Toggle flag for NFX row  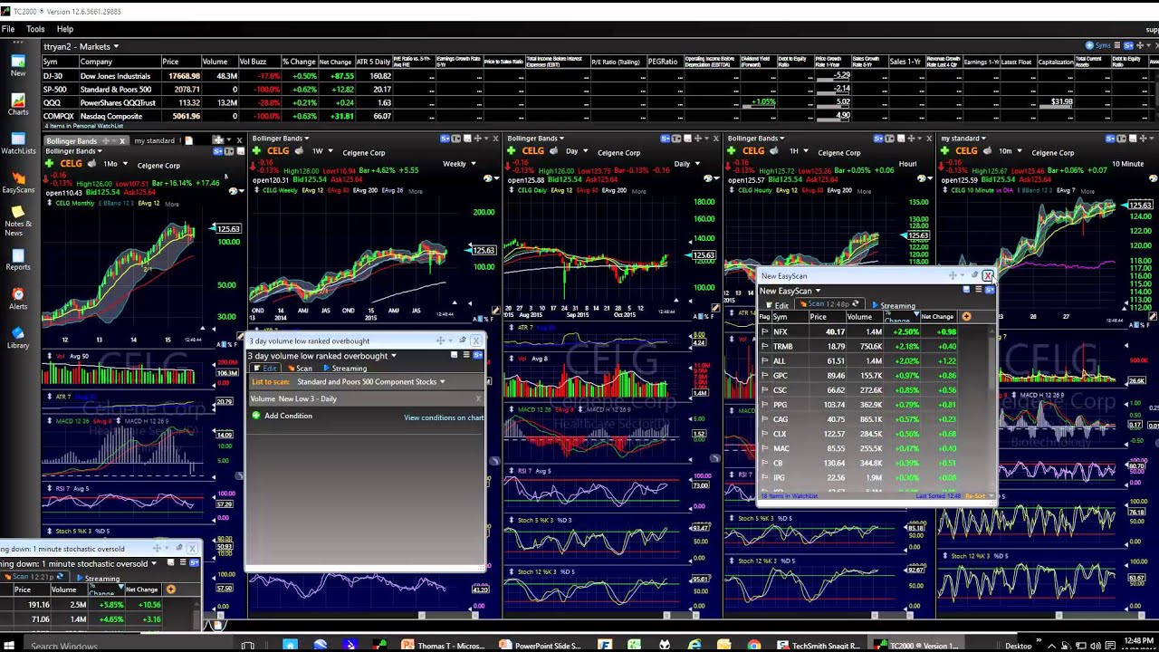coord(765,331)
